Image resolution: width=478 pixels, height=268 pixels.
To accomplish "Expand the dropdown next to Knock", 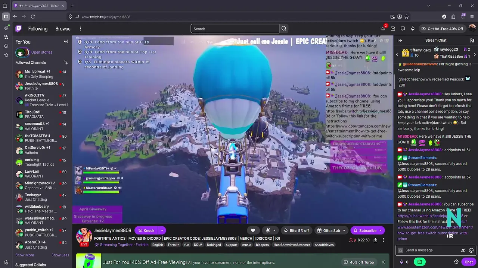I will tap(162, 230).
